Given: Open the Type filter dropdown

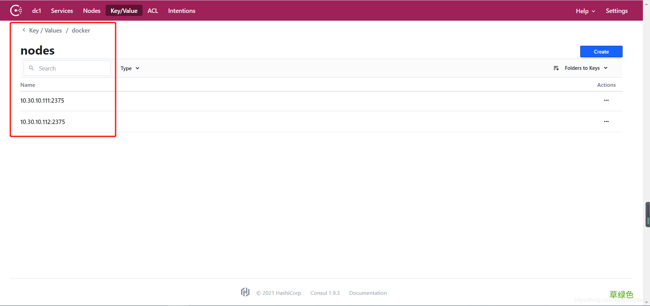Looking at the screenshot, I should click(130, 68).
